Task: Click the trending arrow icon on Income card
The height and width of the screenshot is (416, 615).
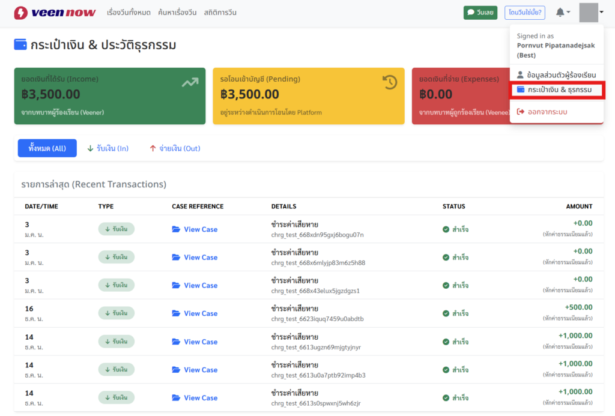Action: (x=190, y=82)
